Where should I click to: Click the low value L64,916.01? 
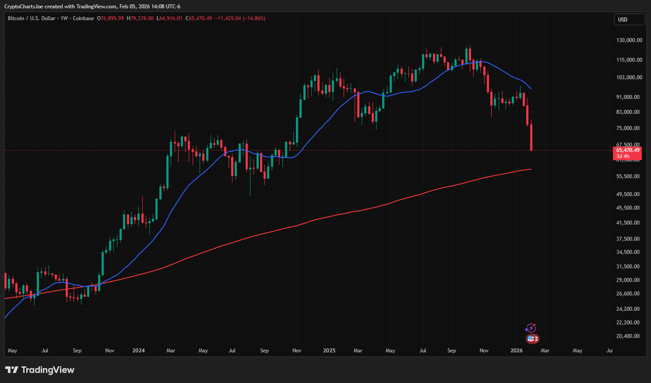point(170,18)
